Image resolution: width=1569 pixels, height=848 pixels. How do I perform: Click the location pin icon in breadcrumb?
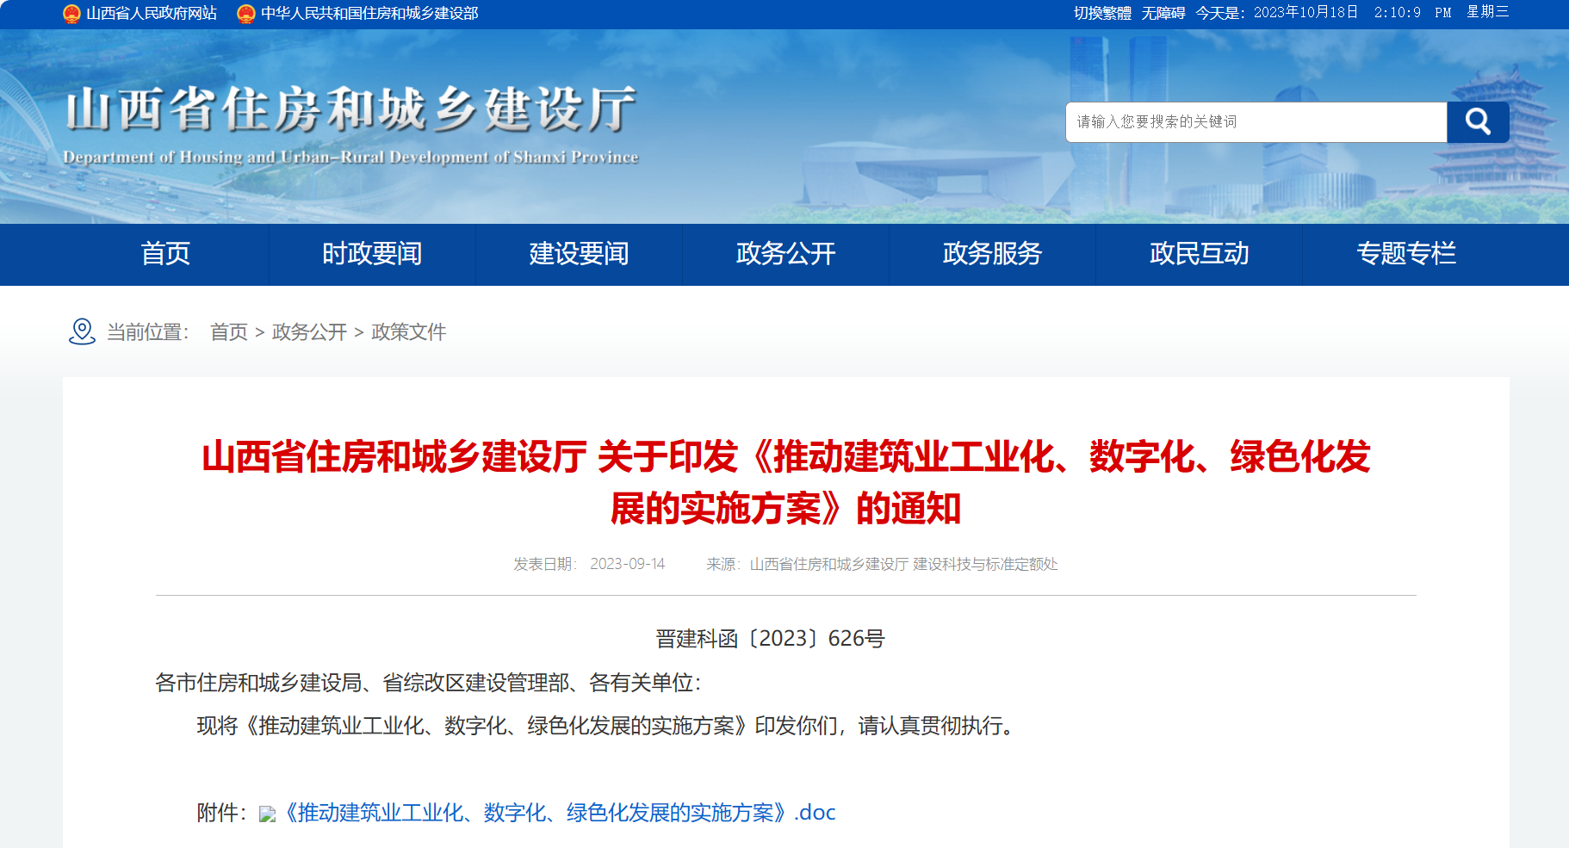82,331
